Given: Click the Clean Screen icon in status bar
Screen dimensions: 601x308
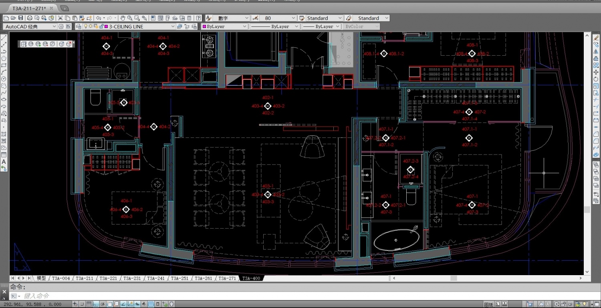Looking at the screenshot, I should pyautogui.click(x=597, y=304).
